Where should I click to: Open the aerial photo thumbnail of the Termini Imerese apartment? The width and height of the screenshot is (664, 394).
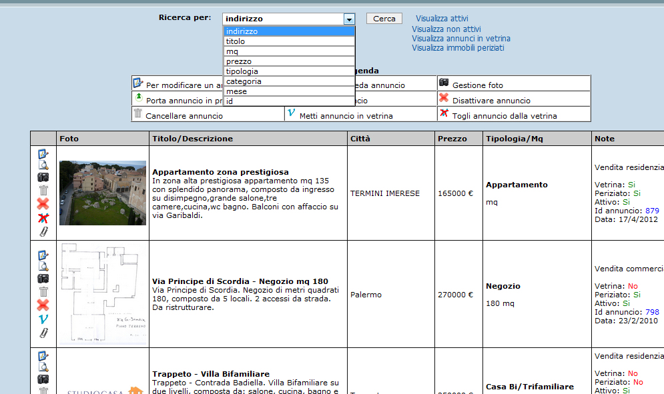[x=103, y=193]
